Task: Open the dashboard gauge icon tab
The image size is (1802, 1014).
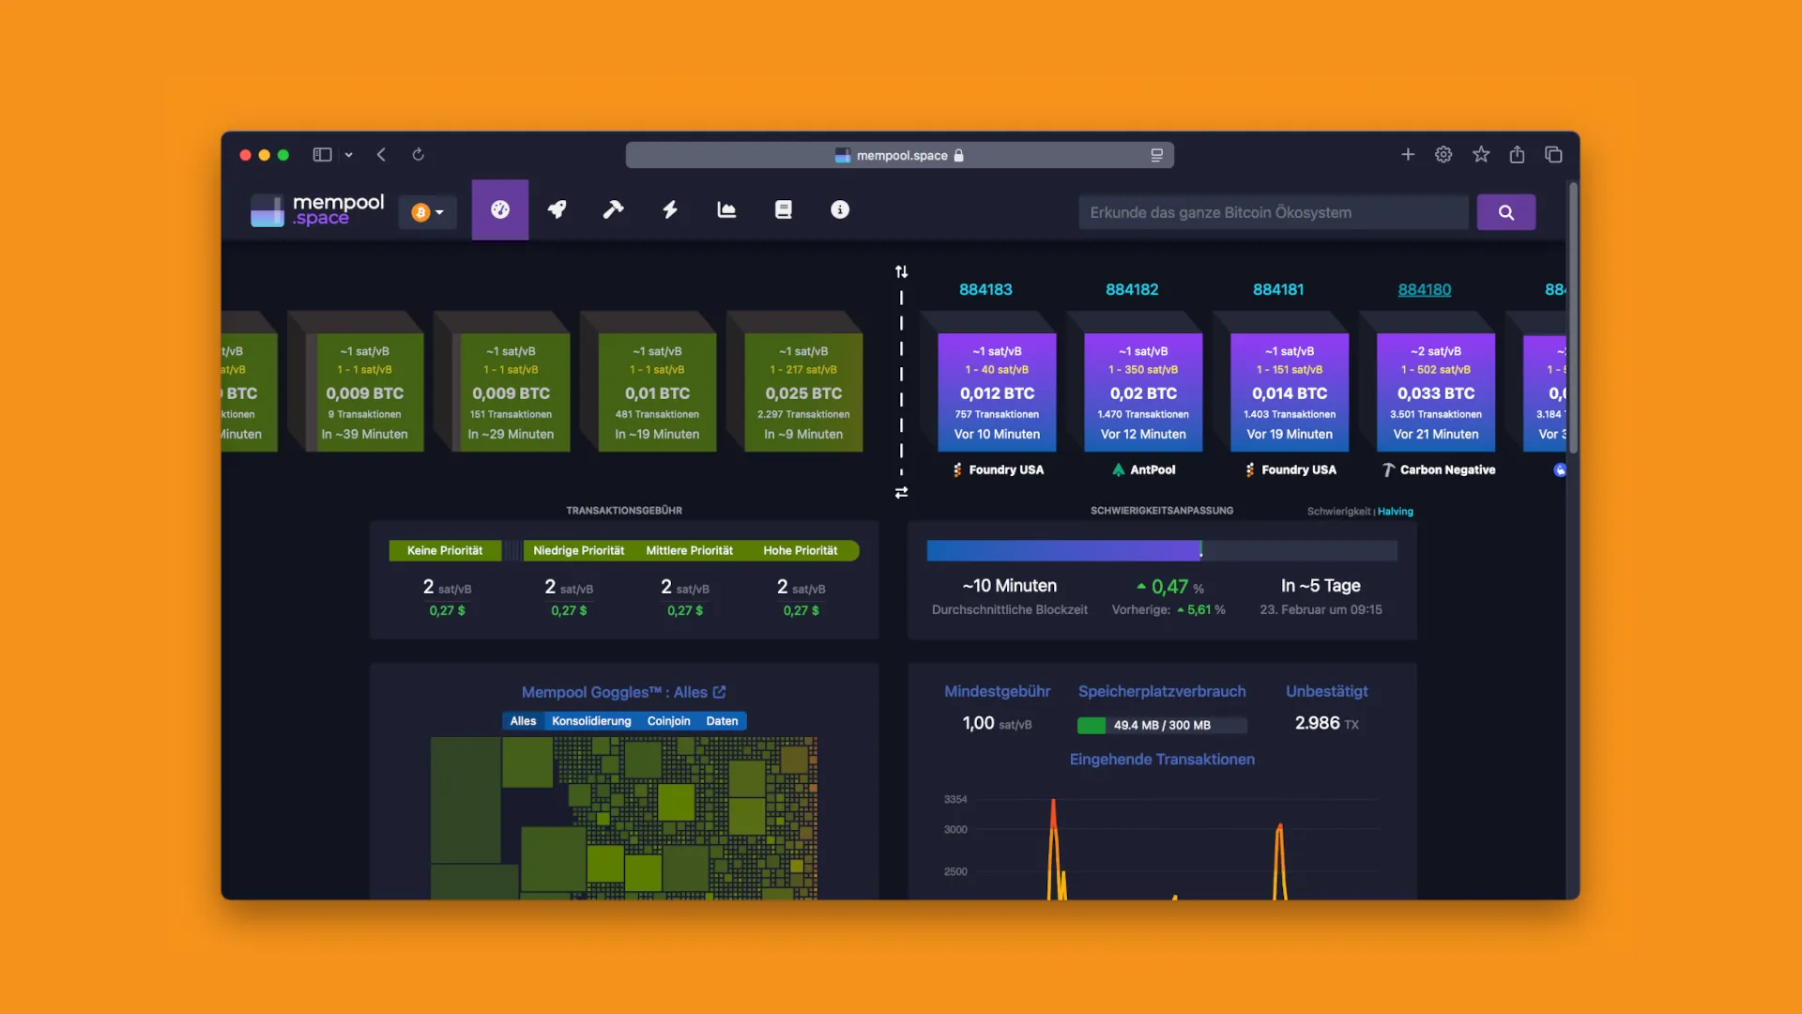Action: point(499,210)
